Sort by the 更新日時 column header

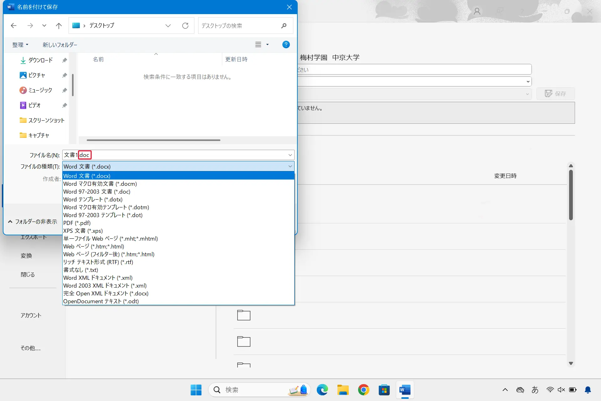[236, 59]
